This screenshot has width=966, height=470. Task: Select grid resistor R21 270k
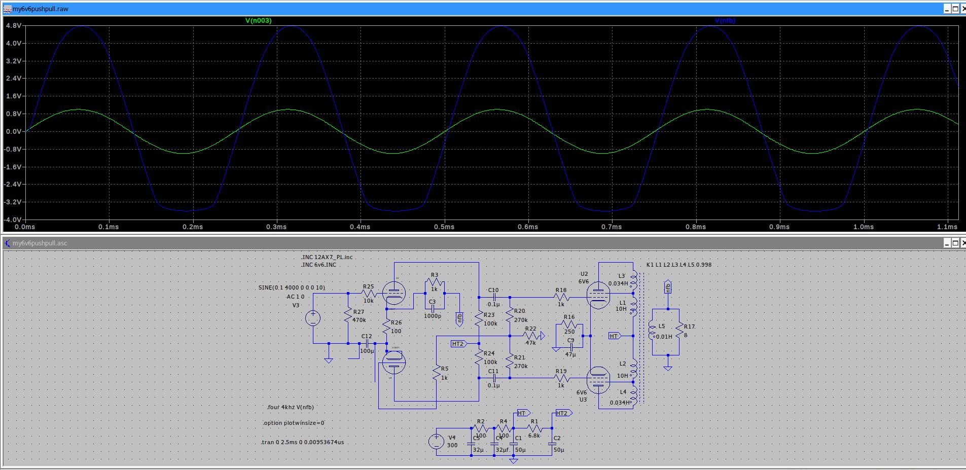click(x=510, y=361)
